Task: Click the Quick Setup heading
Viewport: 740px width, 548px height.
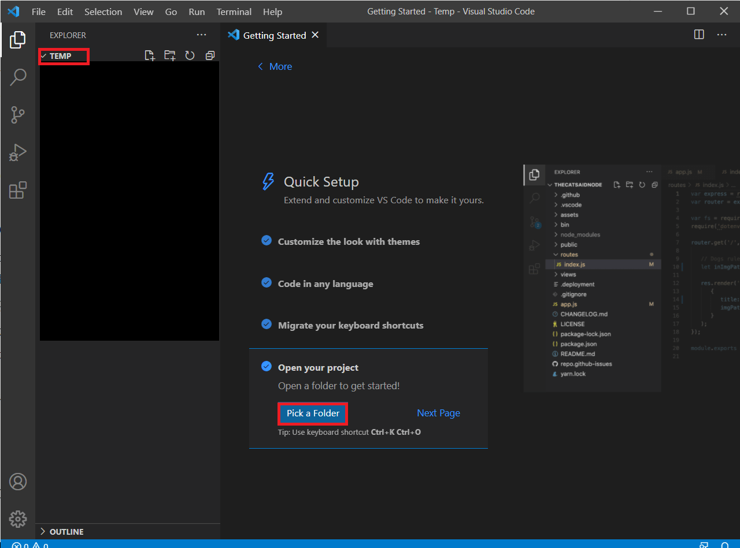Action: 321,182
